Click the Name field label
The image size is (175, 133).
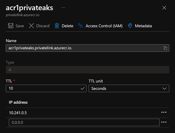[x=11, y=41]
